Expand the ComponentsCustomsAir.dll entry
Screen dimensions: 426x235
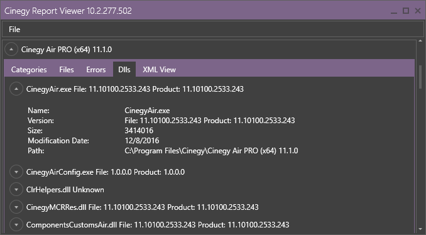click(16, 225)
